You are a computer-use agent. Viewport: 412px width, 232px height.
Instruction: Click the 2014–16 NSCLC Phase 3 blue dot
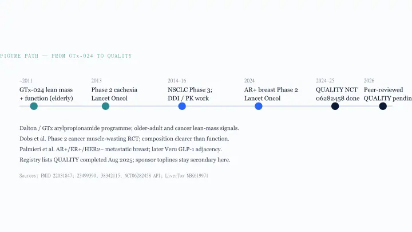tap(182, 107)
